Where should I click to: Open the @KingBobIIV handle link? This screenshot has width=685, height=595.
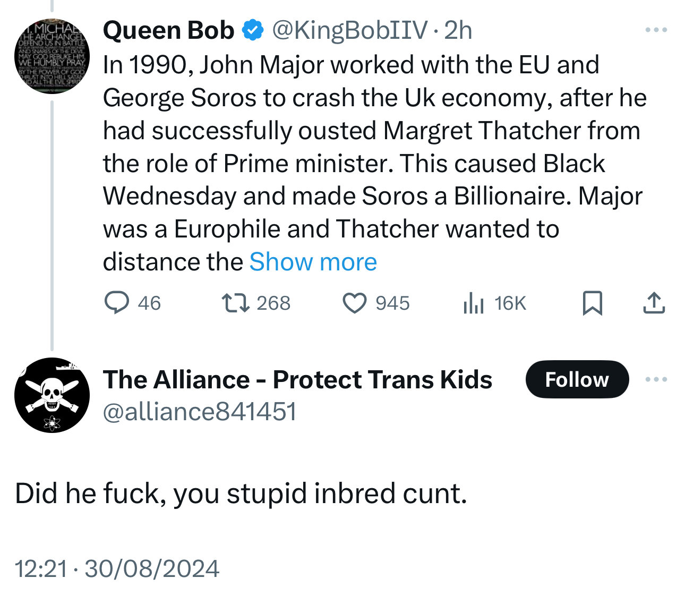pos(349,30)
